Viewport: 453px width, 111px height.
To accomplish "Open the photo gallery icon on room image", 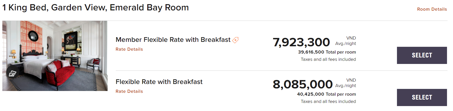I will (x=12, y=74).
